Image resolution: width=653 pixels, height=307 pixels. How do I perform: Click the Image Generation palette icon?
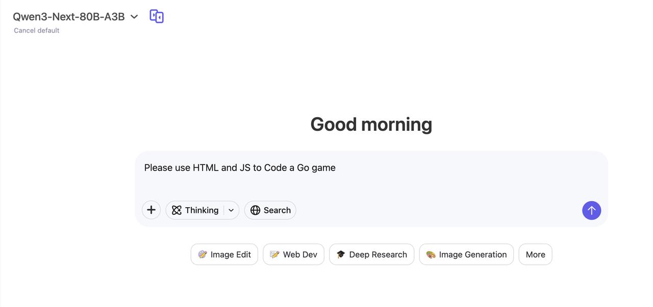pyautogui.click(x=431, y=255)
